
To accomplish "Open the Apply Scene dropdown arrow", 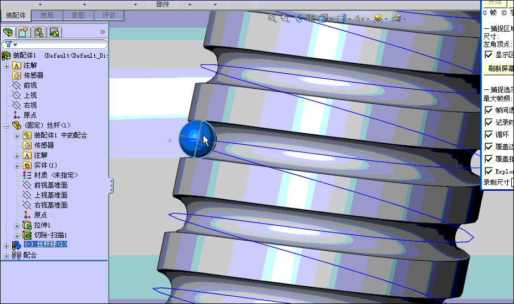I will pyautogui.click(x=386, y=19).
